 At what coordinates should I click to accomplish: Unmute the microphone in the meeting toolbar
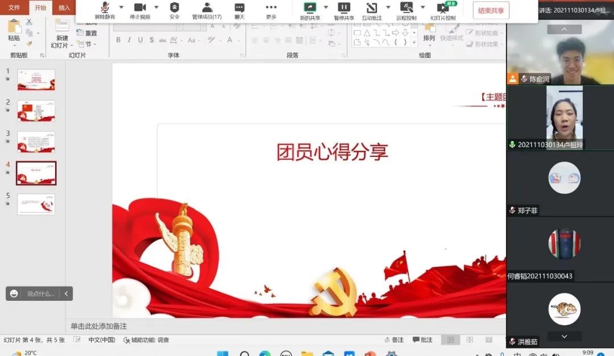point(104,8)
